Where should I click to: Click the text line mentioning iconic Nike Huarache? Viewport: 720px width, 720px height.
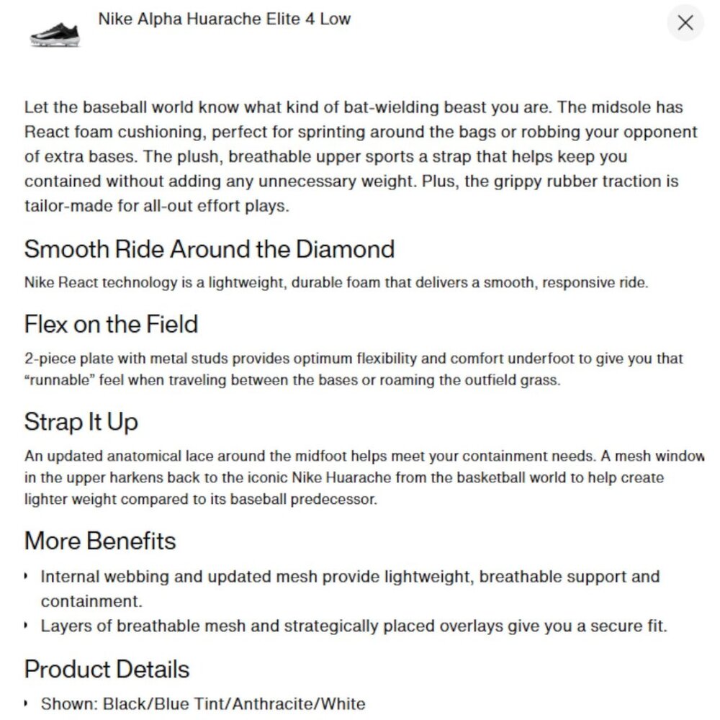coord(344,477)
